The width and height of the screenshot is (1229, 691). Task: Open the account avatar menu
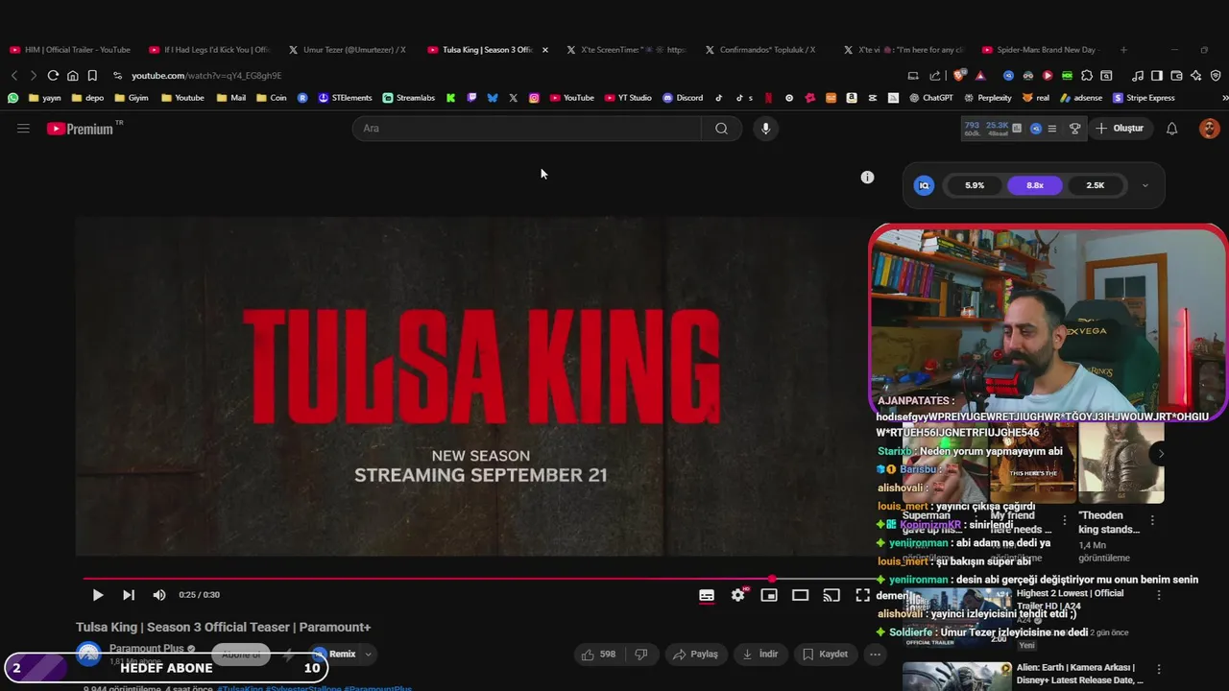pyautogui.click(x=1209, y=129)
